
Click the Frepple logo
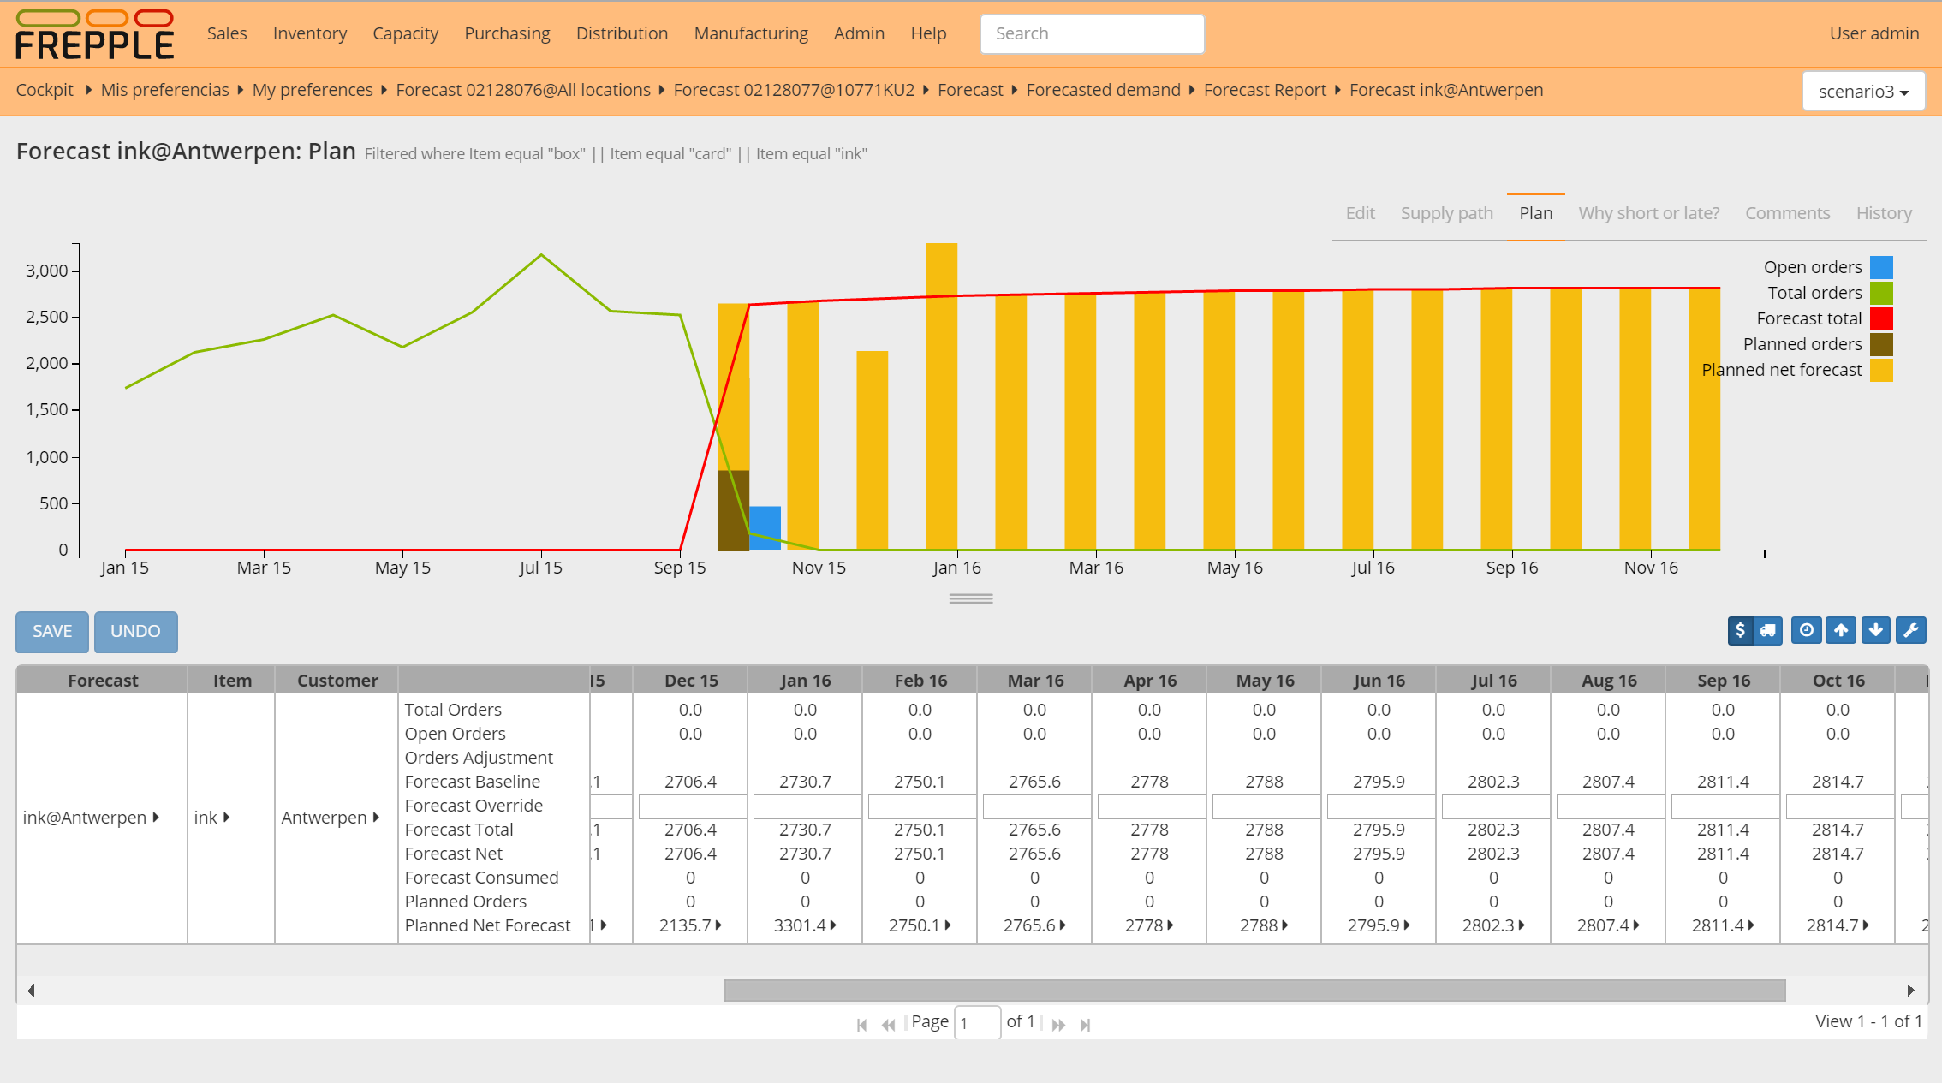click(95, 35)
